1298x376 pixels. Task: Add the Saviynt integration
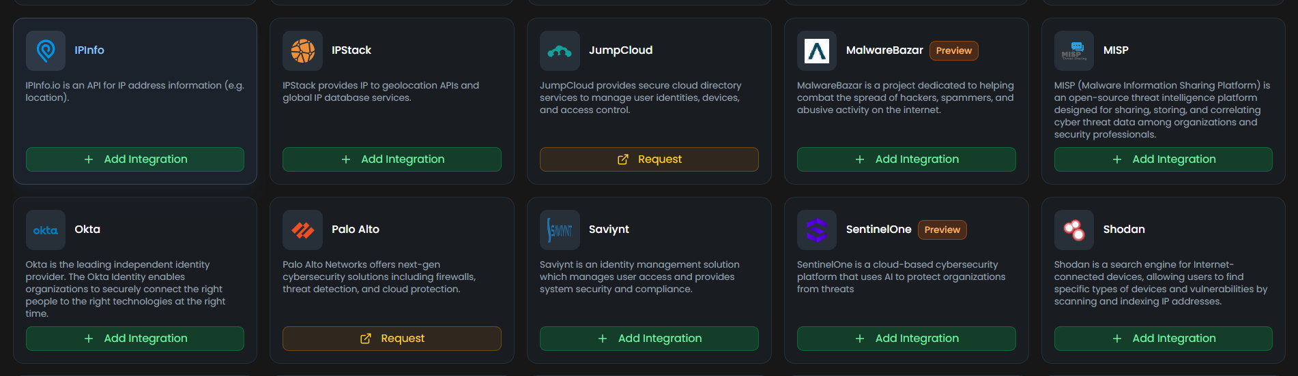click(x=649, y=339)
